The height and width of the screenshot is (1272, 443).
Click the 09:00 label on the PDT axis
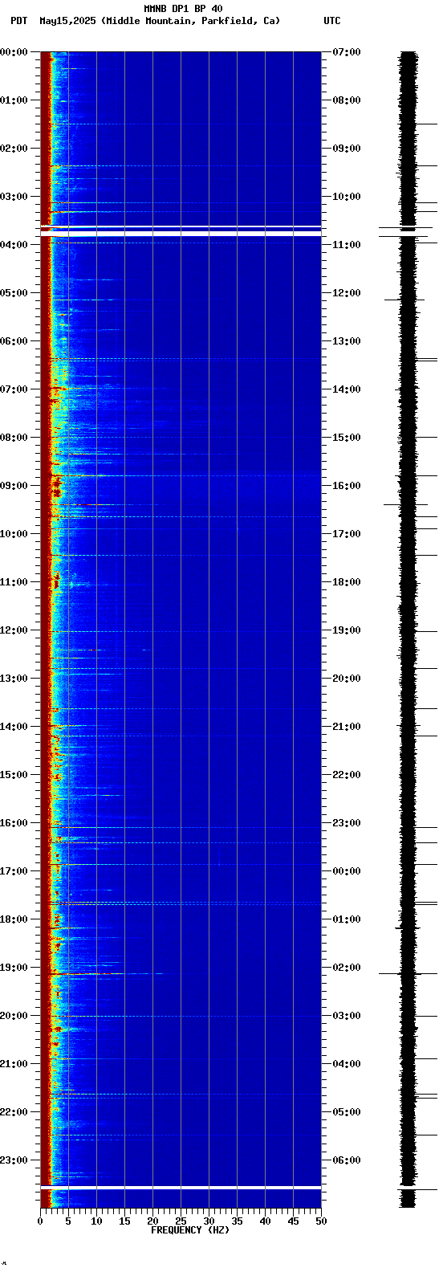point(14,486)
